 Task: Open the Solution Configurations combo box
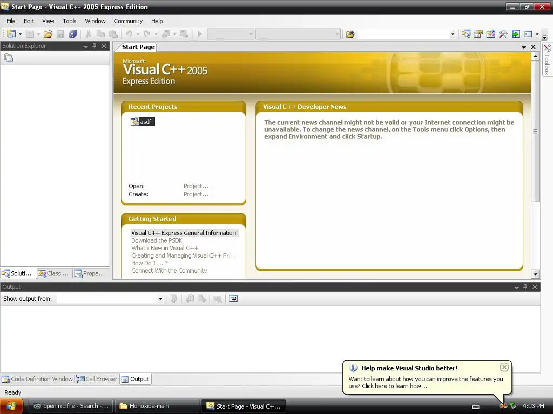pos(230,34)
